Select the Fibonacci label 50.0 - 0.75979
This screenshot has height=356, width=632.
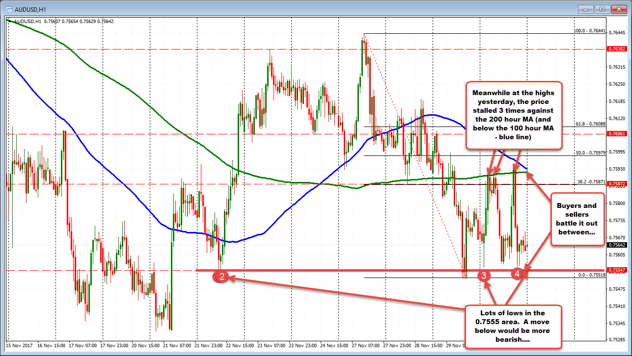[590, 153]
